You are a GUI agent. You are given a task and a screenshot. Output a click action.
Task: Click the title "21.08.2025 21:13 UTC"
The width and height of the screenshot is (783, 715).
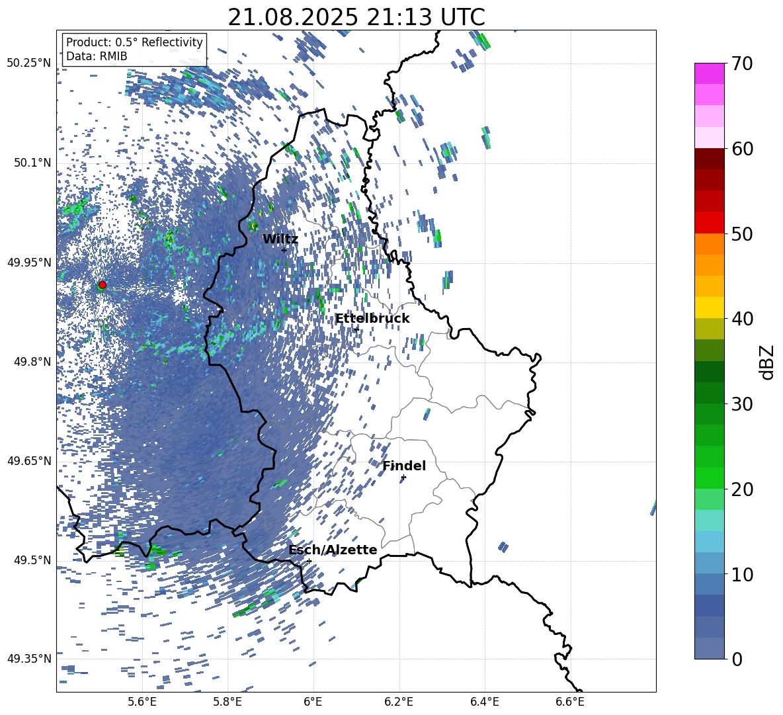coord(356,18)
